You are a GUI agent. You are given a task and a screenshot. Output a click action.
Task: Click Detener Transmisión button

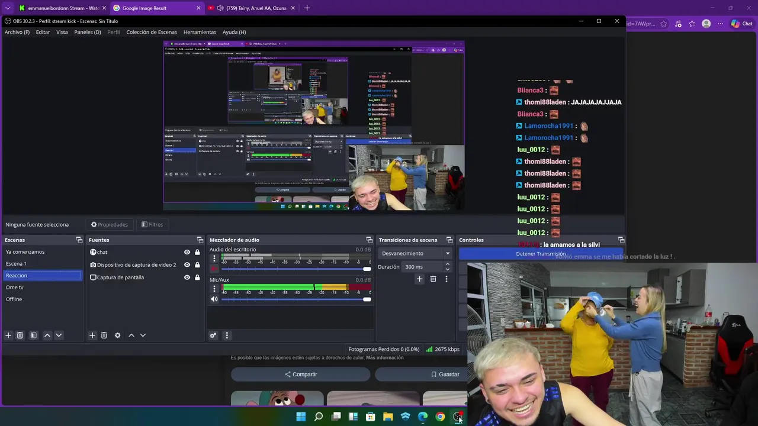[x=541, y=254]
